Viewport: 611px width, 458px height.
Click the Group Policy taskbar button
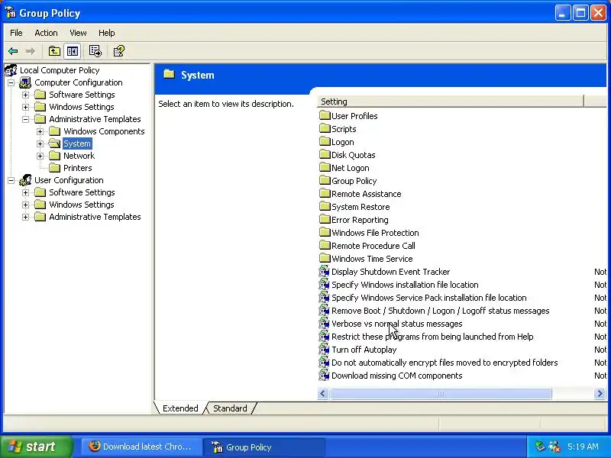pyautogui.click(x=264, y=447)
